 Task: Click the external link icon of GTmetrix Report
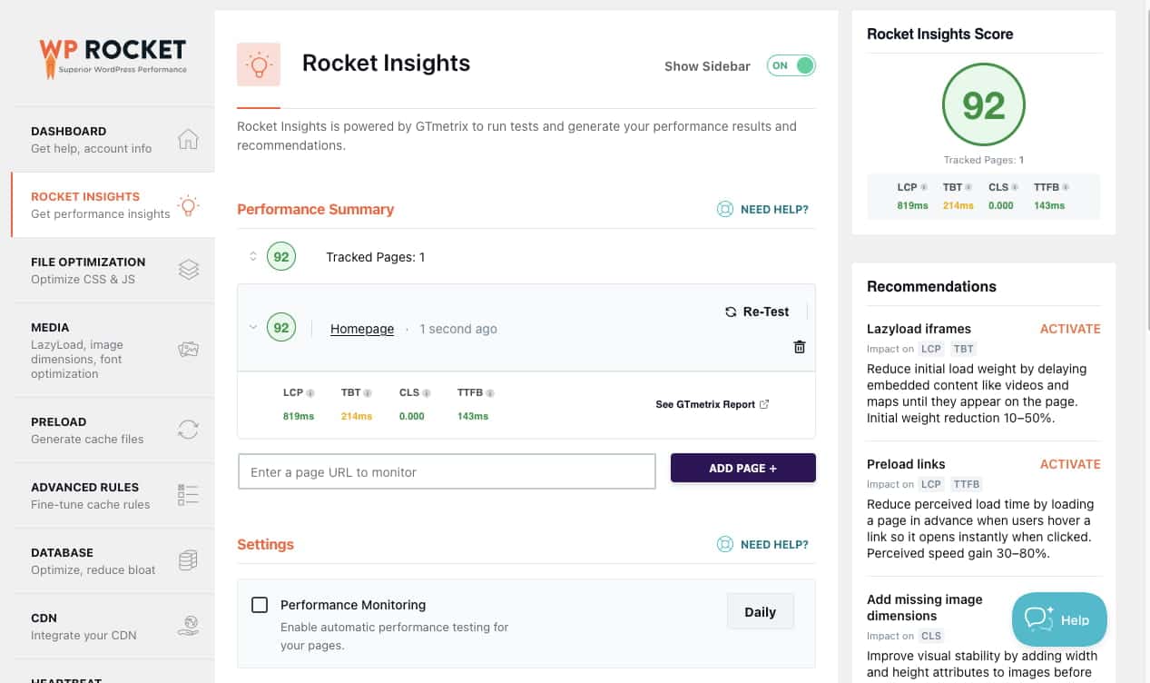[x=764, y=404]
